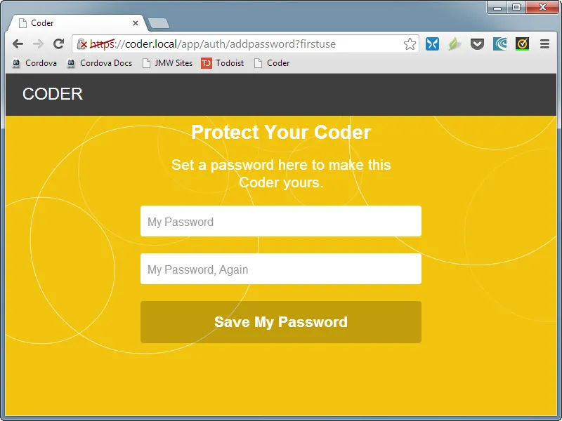562x421 pixels.
Task: Click the browser back arrow
Action: pos(18,44)
